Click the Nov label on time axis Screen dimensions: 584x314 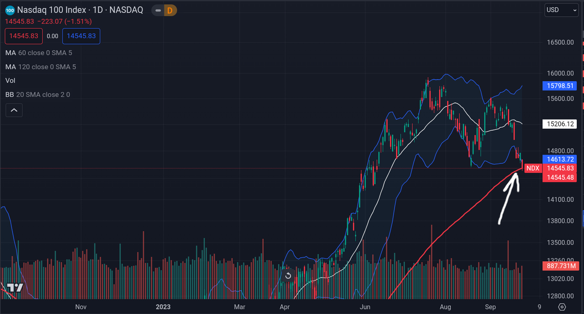(x=81, y=307)
